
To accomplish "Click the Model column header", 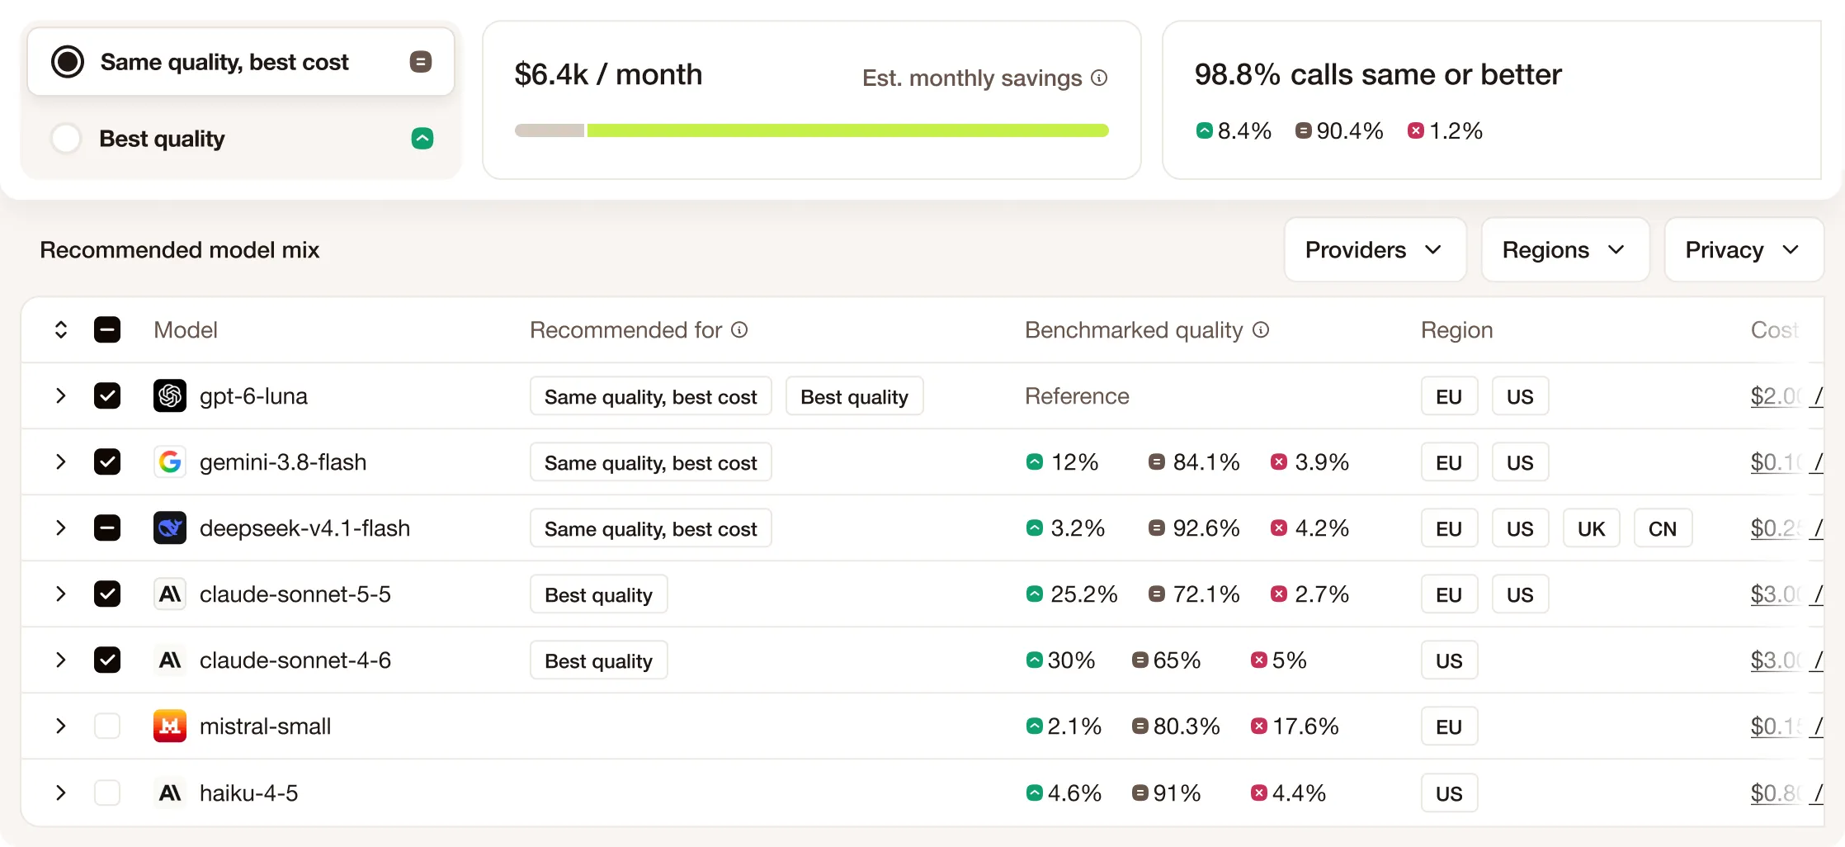I will (x=186, y=330).
